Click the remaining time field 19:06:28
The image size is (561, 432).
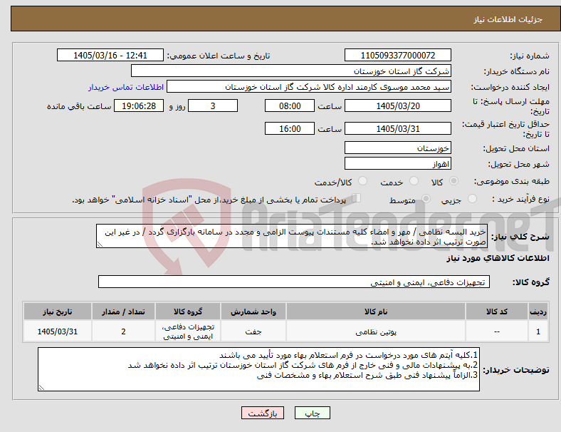click(139, 106)
